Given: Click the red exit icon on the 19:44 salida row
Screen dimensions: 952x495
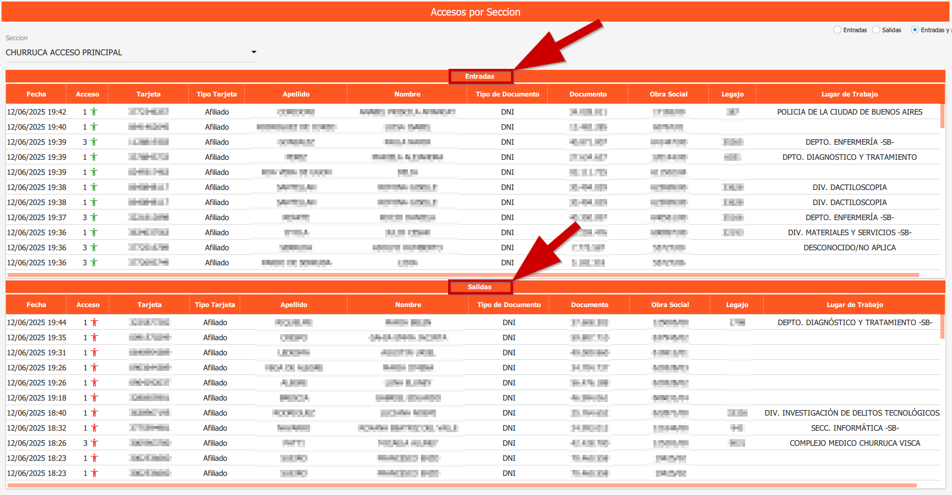Looking at the screenshot, I should tap(95, 322).
